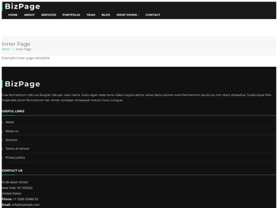Select the Example inner page template text
The width and height of the screenshot is (278, 208).
coord(26,58)
